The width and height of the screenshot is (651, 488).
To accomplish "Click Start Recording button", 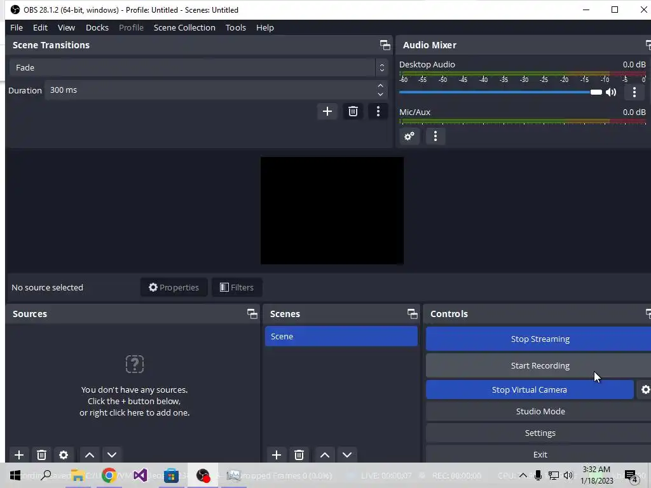I will (x=540, y=365).
